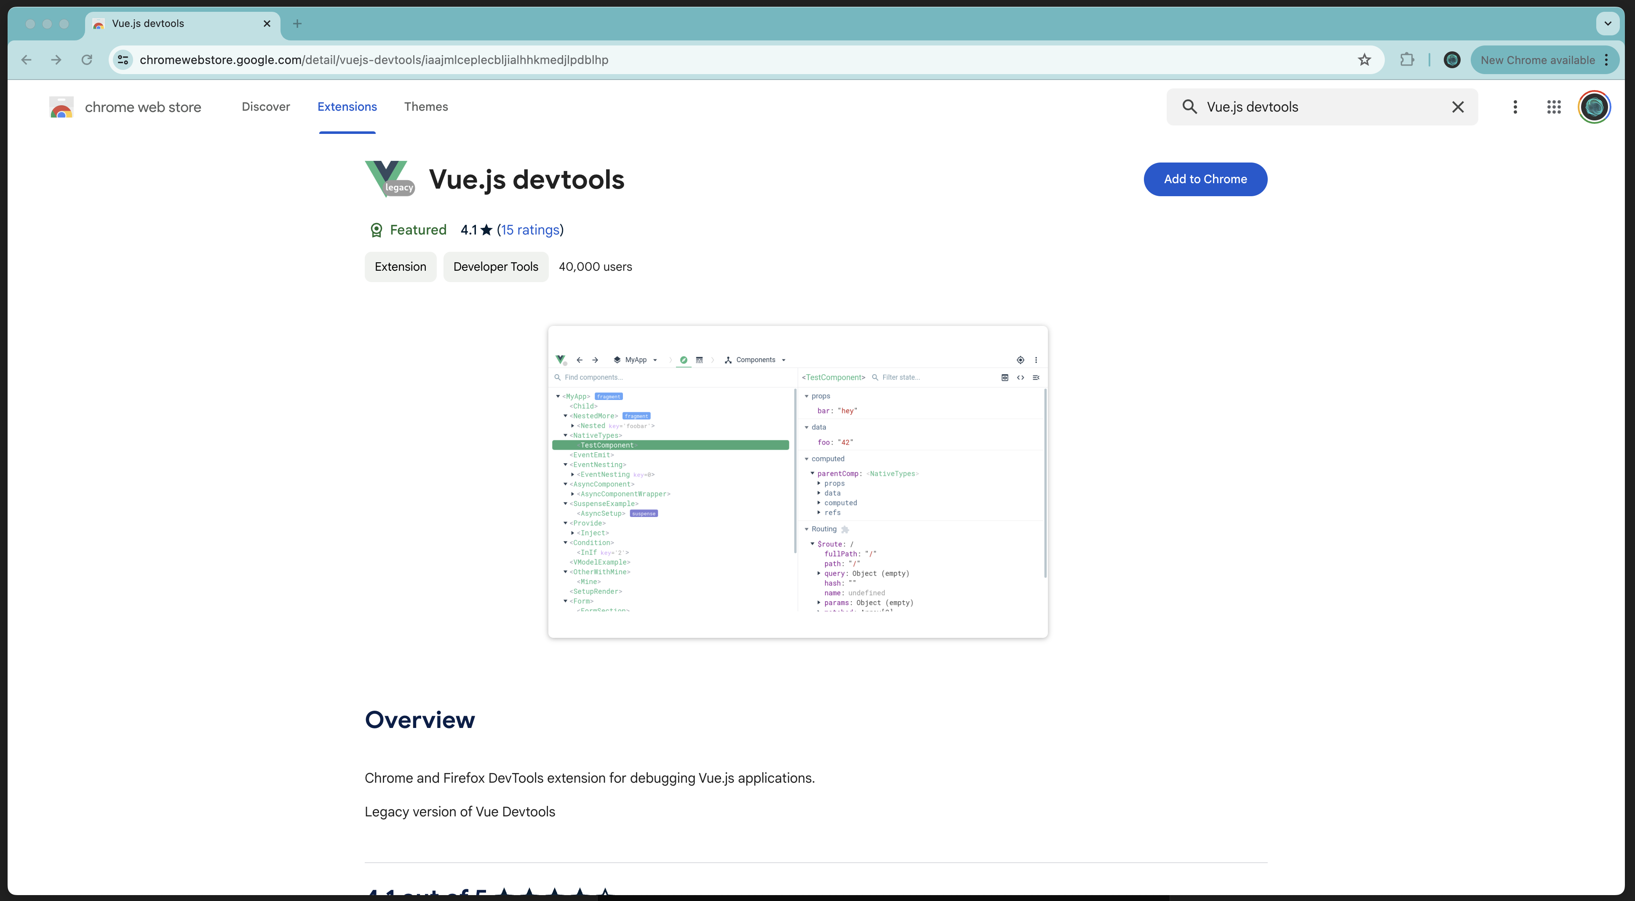Open web store more options menu
This screenshot has height=901, width=1635.
pyautogui.click(x=1515, y=107)
